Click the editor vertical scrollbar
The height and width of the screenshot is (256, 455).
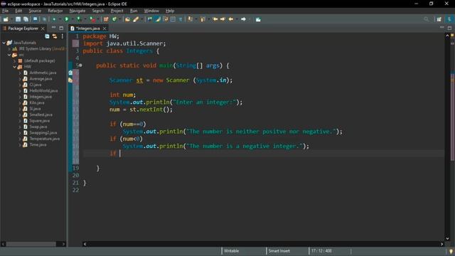[447, 137]
